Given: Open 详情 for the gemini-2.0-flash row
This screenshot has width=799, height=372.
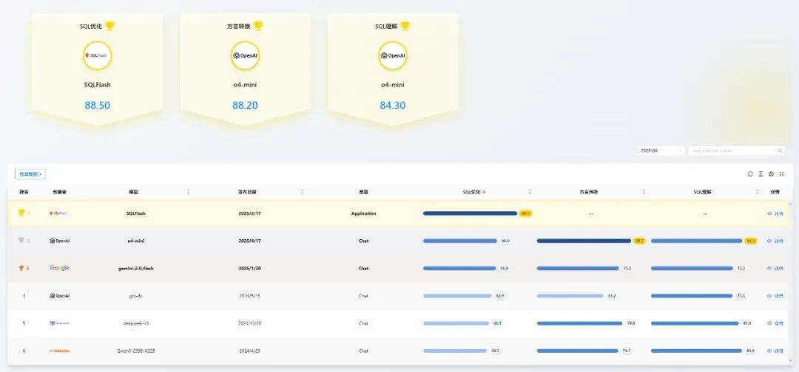Looking at the screenshot, I should [x=775, y=269].
